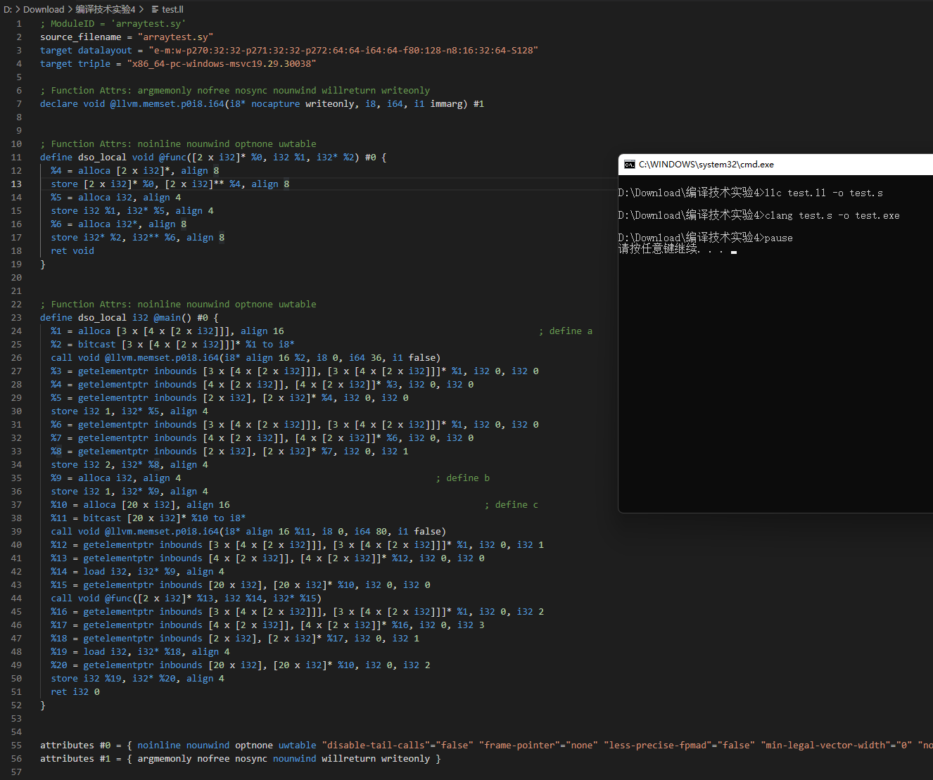
Task: Click the Function Attrs comment on line 22
Action: coord(178,304)
